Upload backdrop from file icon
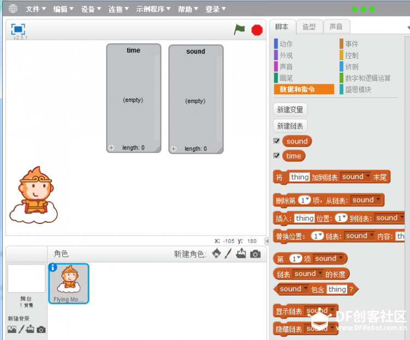The height and width of the screenshot is (340, 410). (30, 329)
